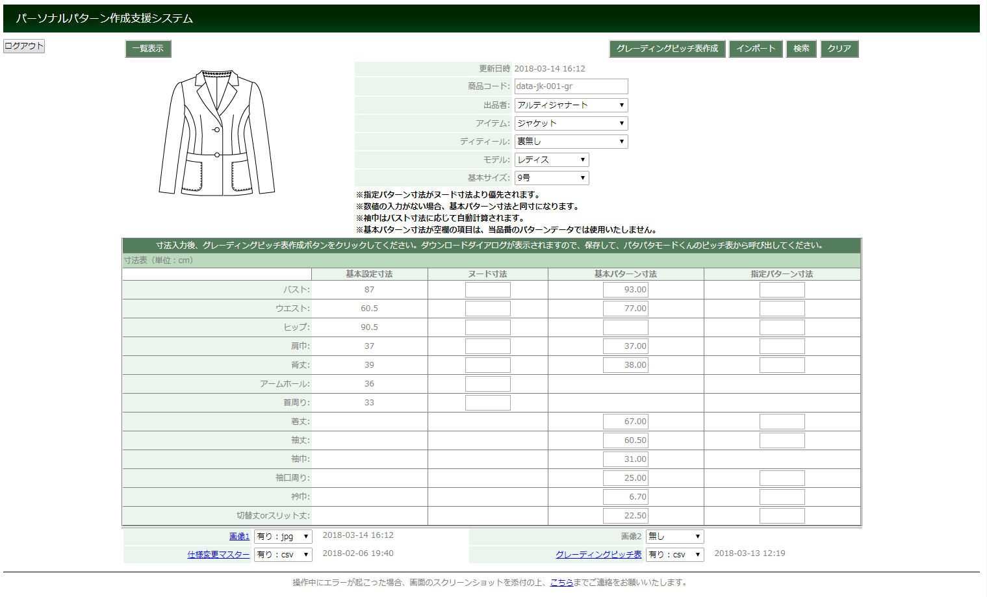Expand the アイテム dropdown showing ジャケット
The image size is (987, 597).
tap(571, 123)
